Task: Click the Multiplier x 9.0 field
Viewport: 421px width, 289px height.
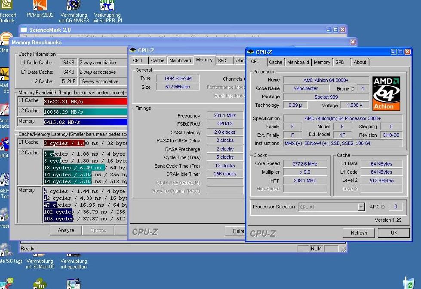Action: [305, 172]
